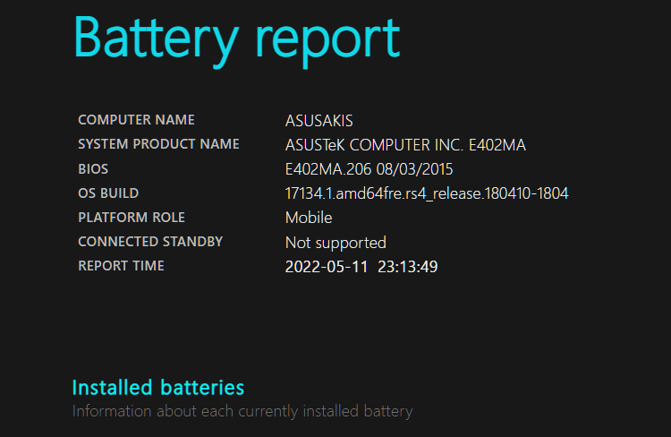This screenshot has height=437, width=671.
Task: Click the Installed batteries section heading
Action: [157, 388]
